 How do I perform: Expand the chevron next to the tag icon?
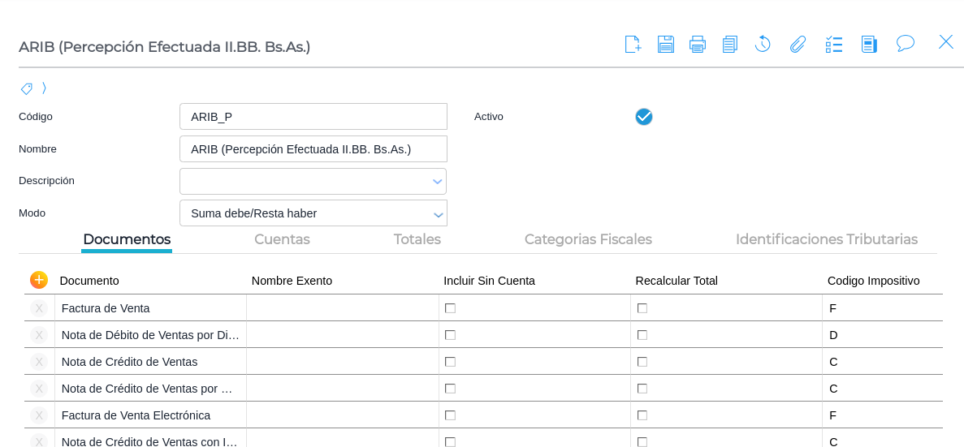tap(44, 88)
